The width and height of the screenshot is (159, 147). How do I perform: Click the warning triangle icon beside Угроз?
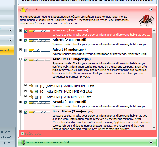[23, 9]
